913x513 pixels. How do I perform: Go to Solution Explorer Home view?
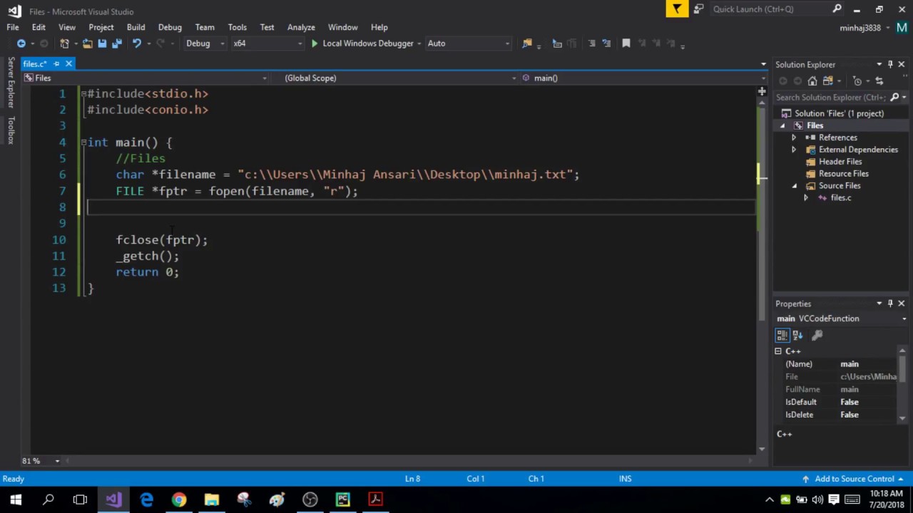pyautogui.click(x=812, y=81)
